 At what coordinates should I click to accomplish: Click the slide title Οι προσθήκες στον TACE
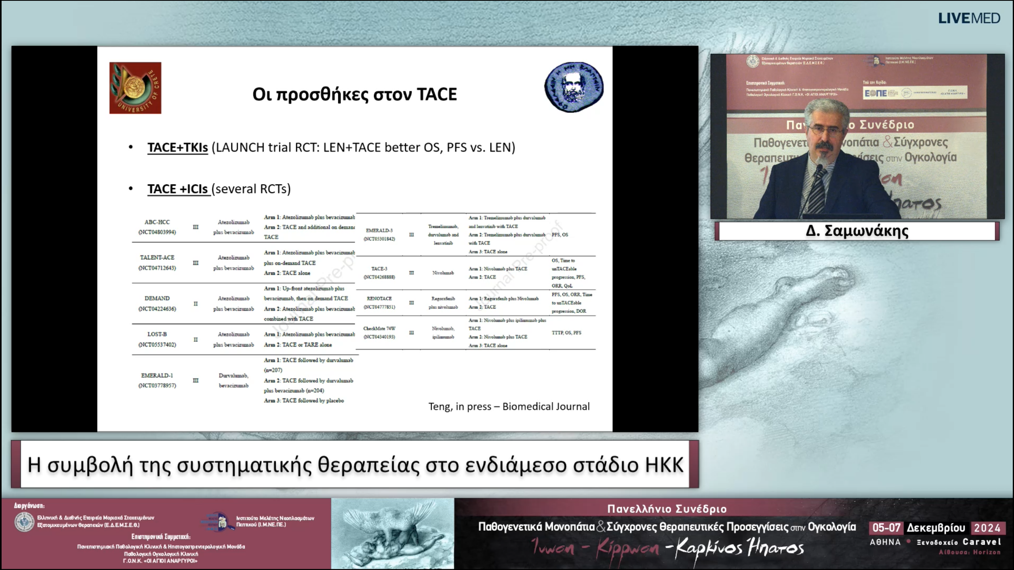coord(355,94)
